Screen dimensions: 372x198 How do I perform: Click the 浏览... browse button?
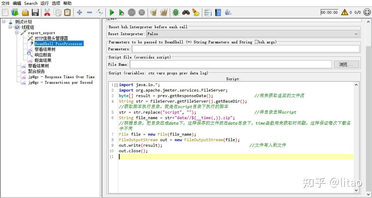point(346,64)
